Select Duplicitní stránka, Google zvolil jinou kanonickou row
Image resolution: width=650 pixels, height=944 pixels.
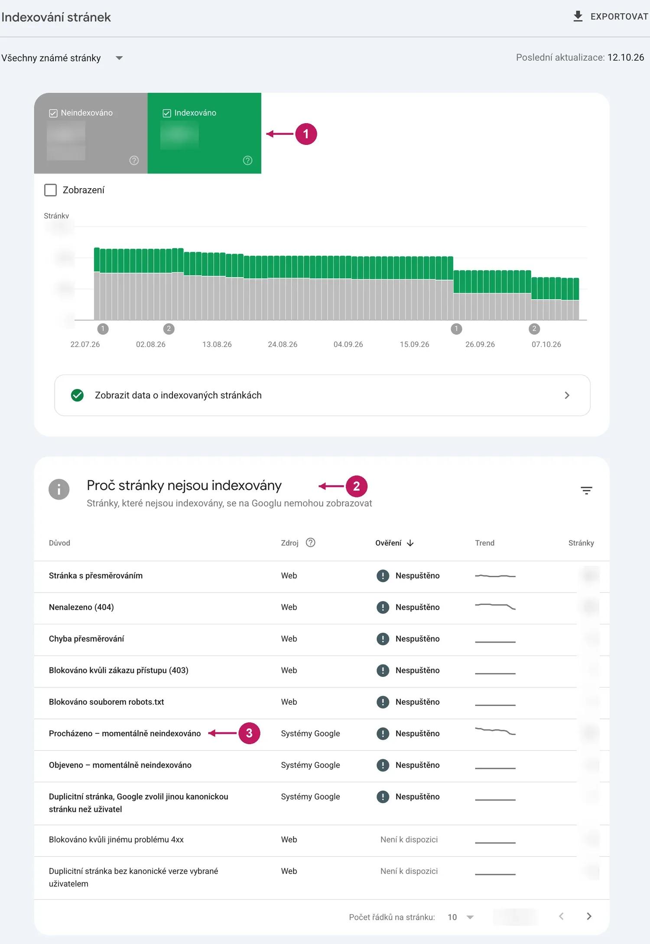[x=322, y=804]
